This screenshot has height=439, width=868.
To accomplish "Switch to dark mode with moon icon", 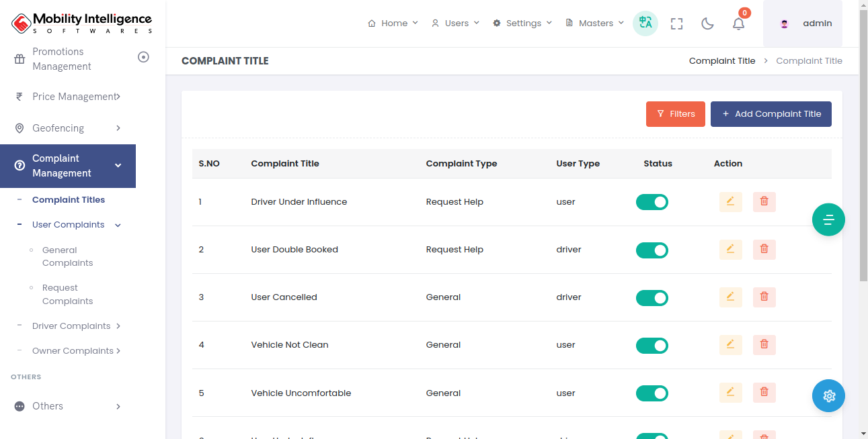I will tap(707, 23).
